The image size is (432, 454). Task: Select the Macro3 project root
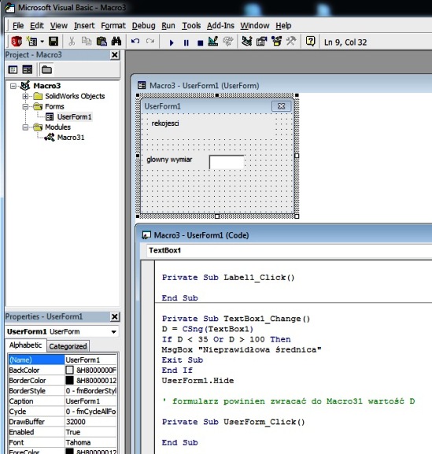(x=47, y=86)
